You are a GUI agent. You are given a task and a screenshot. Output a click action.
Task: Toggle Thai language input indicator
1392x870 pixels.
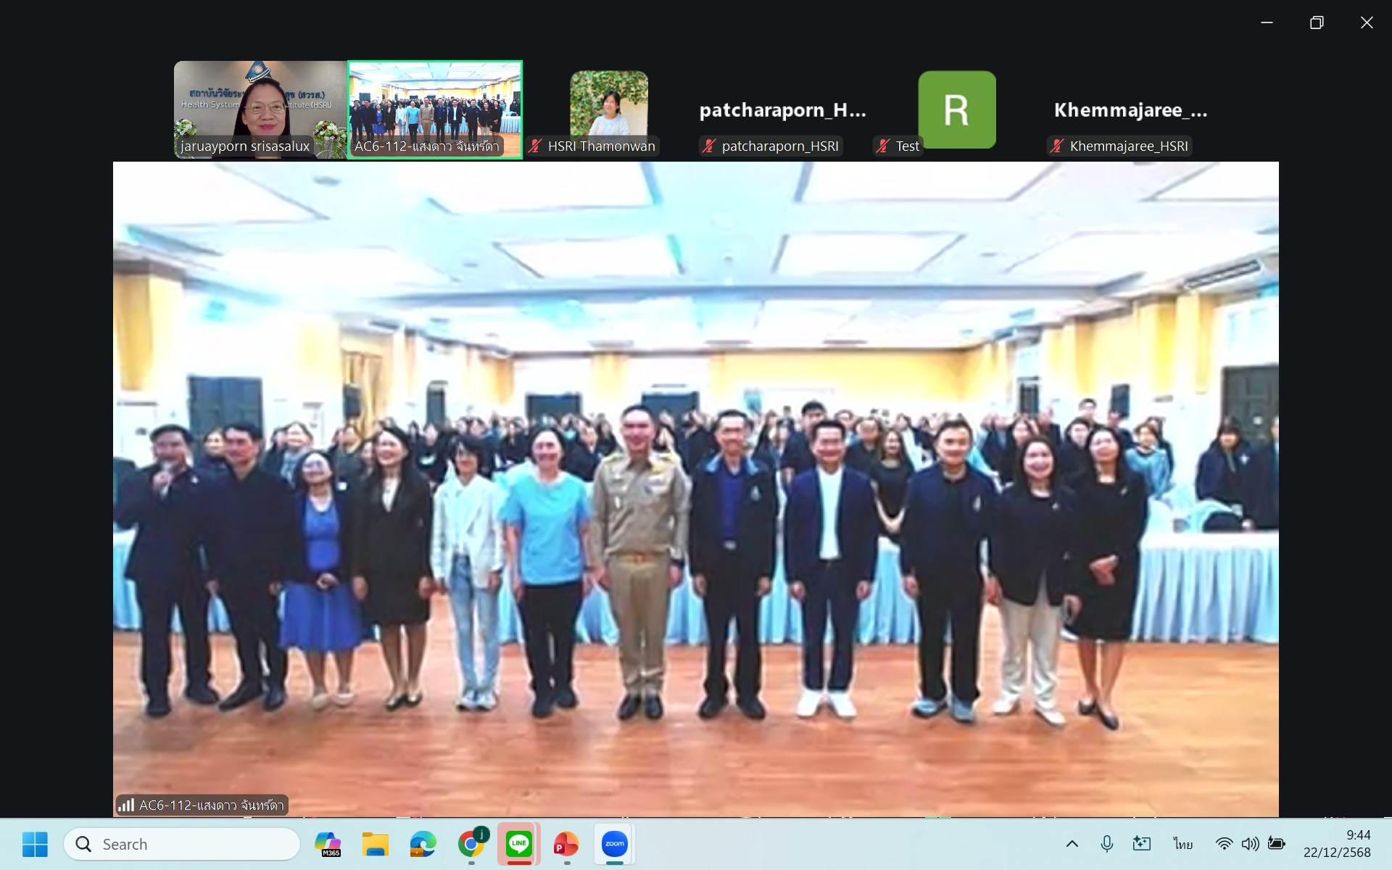1182,844
